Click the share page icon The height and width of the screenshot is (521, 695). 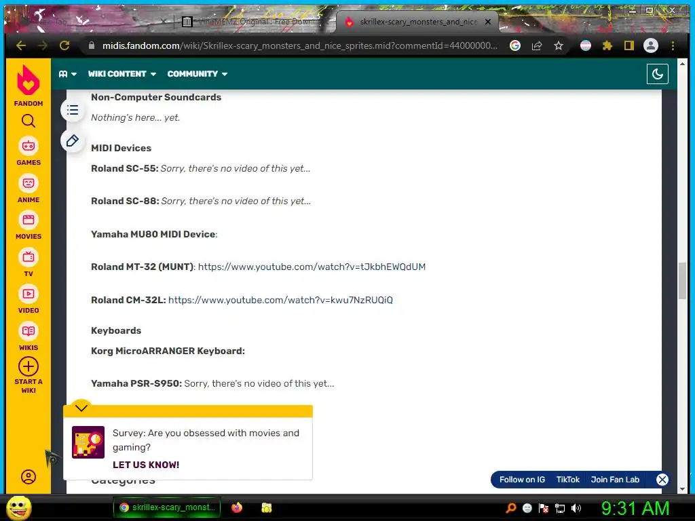[537, 45]
